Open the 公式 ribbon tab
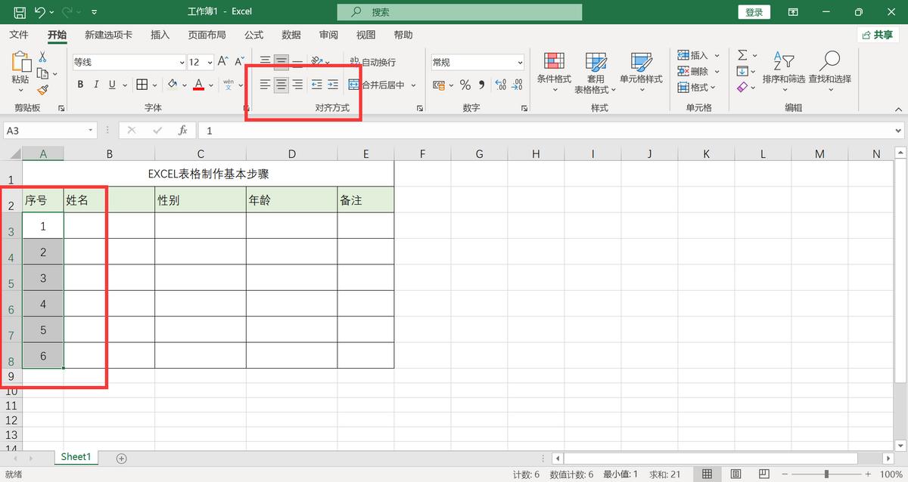Image resolution: width=908 pixels, height=482 pixels. coord(253,34)
